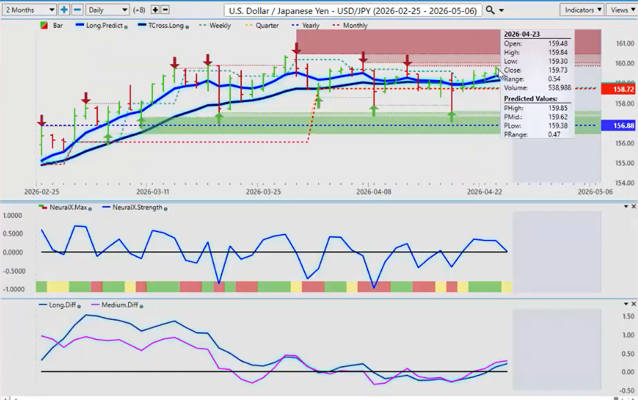Image resolution: width=638 pixels, height=400 pixels.
Task: Open the Indicators menu
Action: pos(582,10)
